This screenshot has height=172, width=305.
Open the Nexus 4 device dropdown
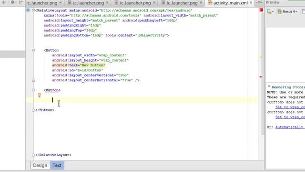(x=287, y=11)
